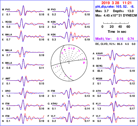Click the DC, CLVD, VL% percentages line
138x126 pixels.
tap(115, 44)
